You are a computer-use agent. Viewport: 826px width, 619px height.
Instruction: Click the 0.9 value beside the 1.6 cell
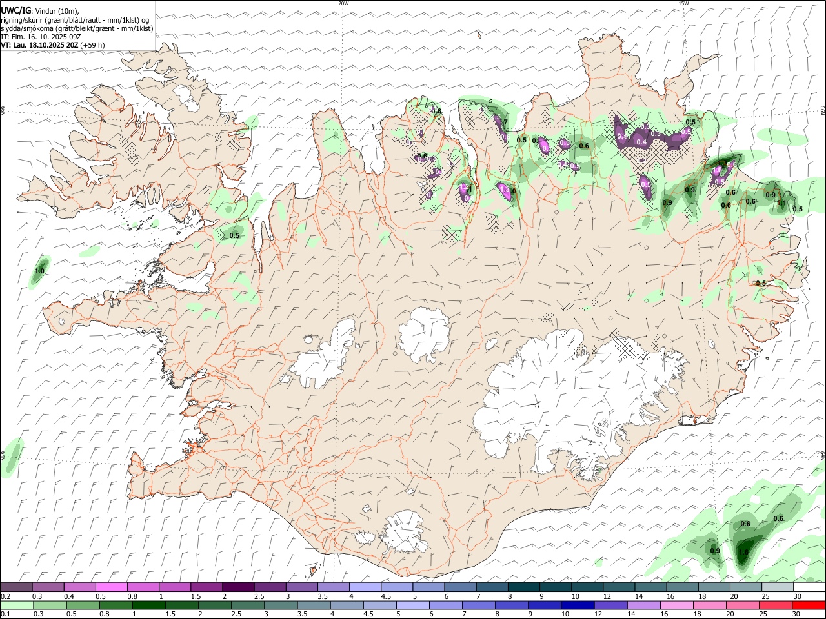715,551
